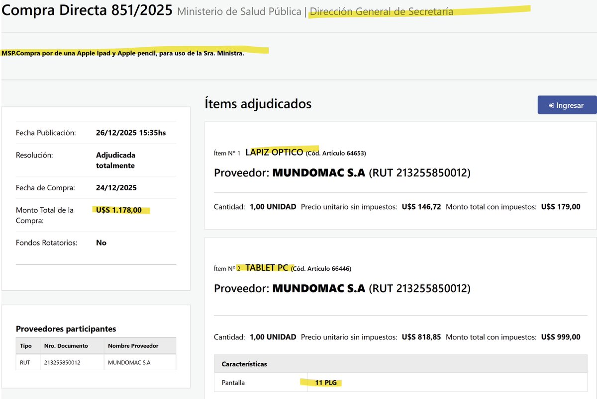Click the 'Ítem Nº 2' label
Image resolution: width=597 pixels, height=399 pixels.
[x=227, y=269]
